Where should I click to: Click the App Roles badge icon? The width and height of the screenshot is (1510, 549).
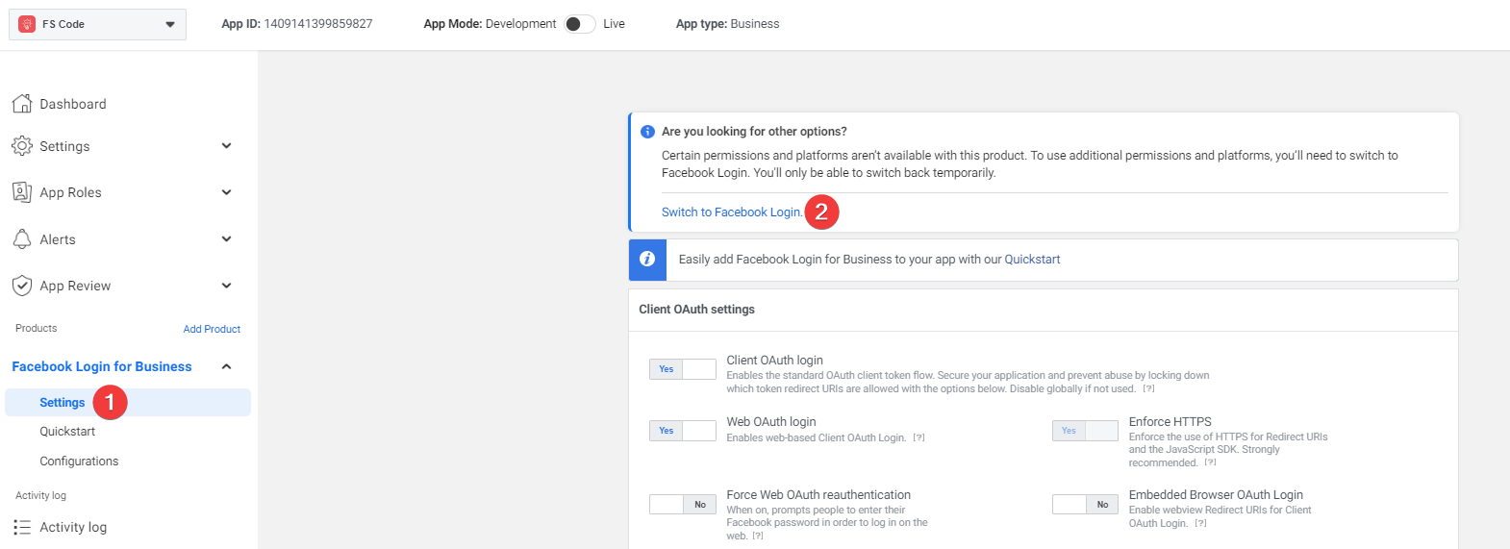22,192
